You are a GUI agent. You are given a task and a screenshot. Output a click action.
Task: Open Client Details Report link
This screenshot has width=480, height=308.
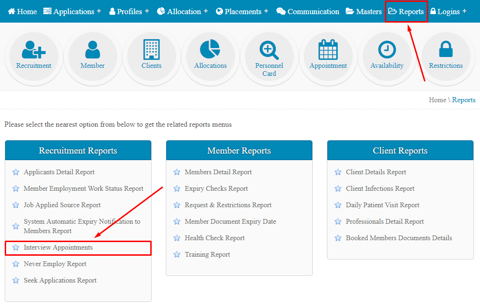point(376,172)
